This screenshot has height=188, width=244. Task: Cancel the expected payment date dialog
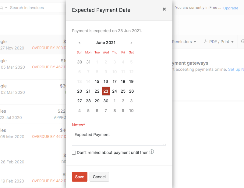99,177
